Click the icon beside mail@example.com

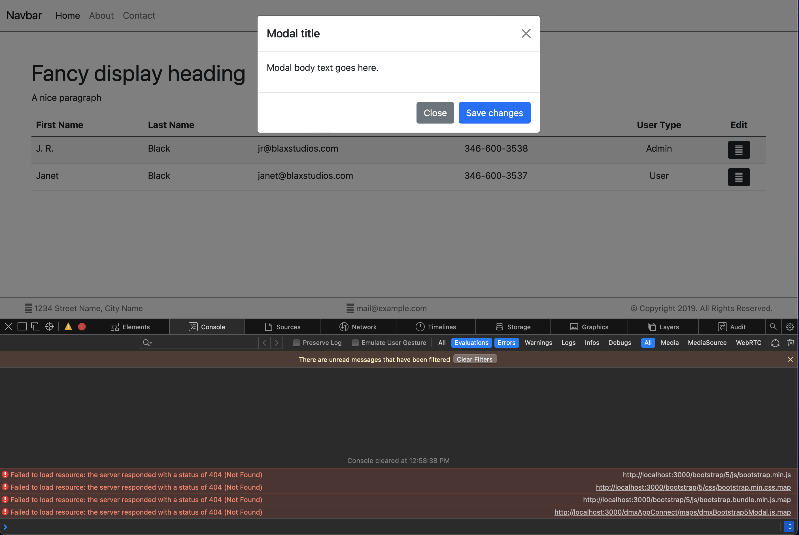(350, 308)
